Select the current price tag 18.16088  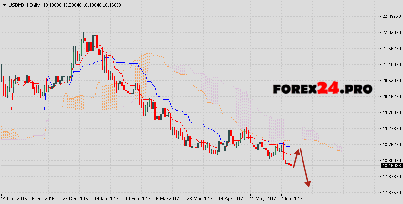[x=391, y=166]
